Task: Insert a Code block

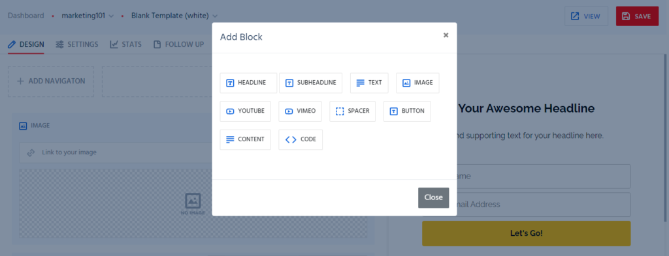Action: coord(301,139)
